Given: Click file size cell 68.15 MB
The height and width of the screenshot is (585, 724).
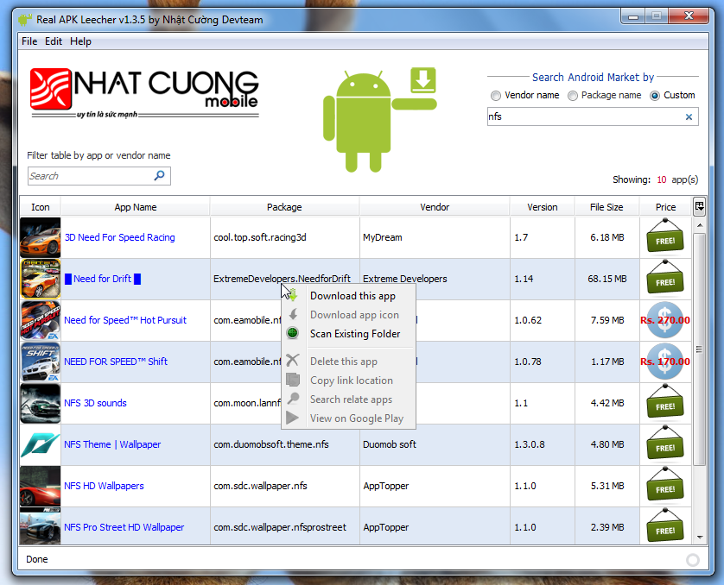Looking at the screenshot, I should coord(607,279).
